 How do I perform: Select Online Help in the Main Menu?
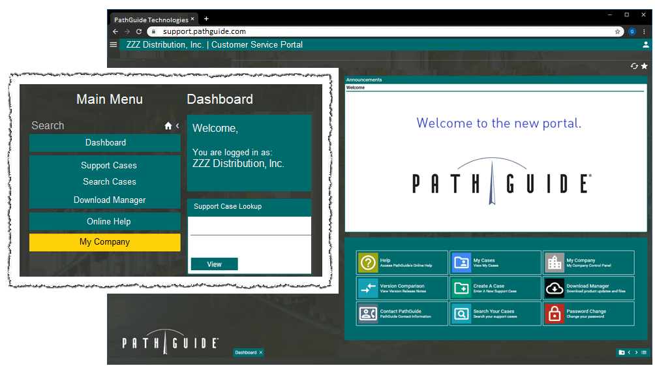pos(105,221)
